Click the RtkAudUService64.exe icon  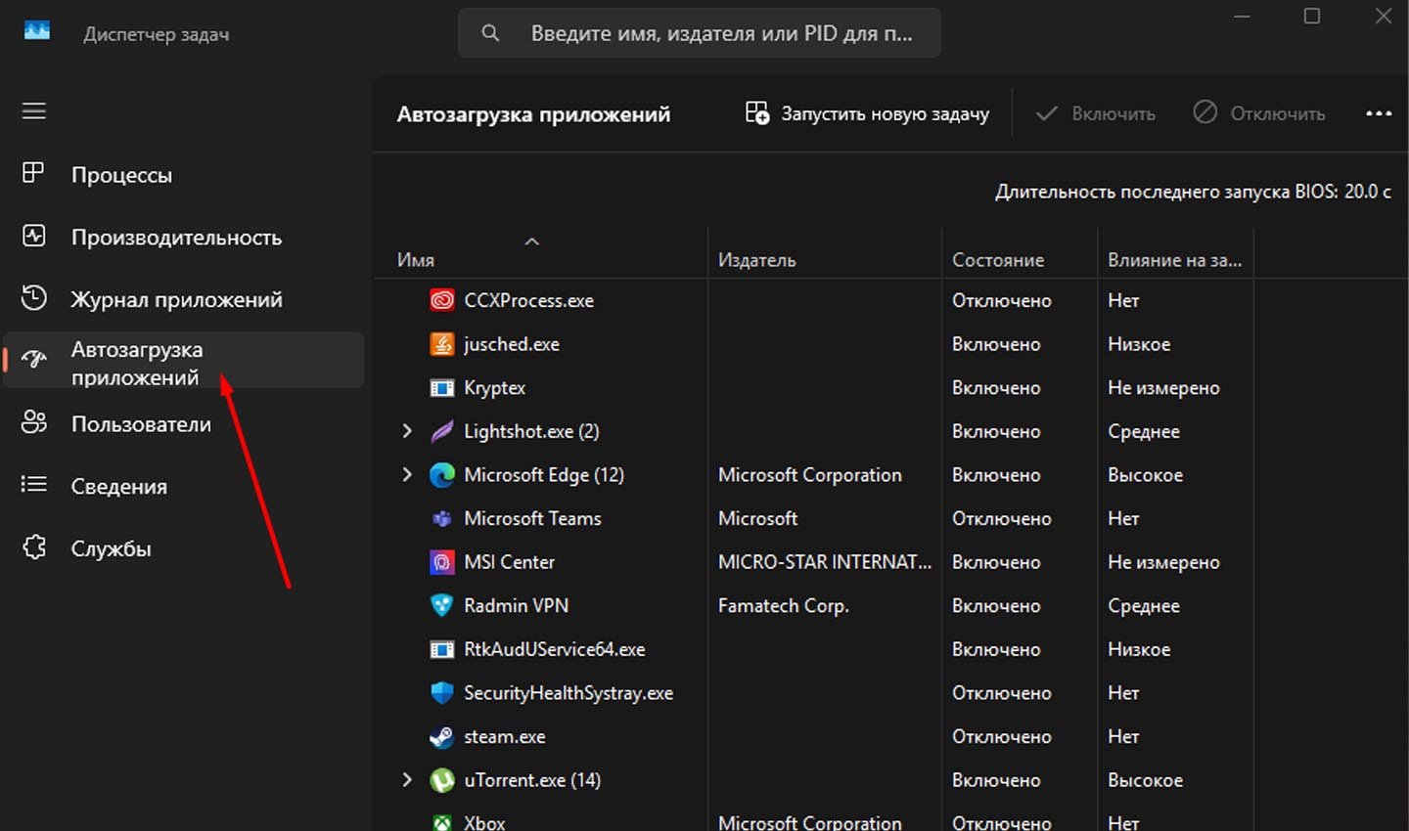tap(442, 649)
